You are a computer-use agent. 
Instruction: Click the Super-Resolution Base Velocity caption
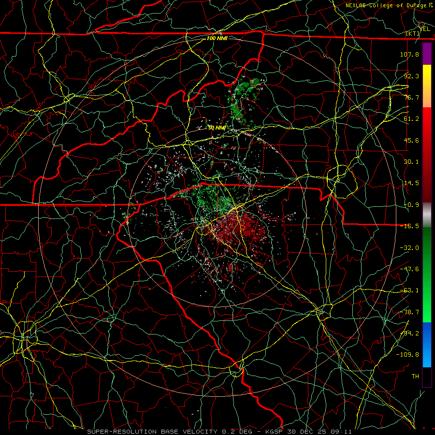click(x=219, y=432)
